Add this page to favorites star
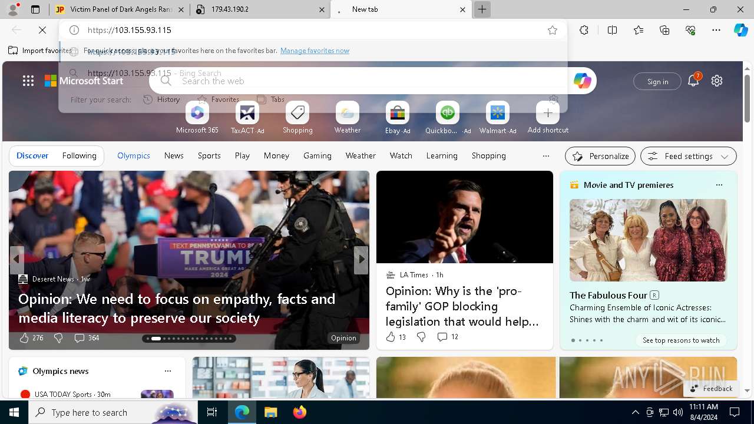This screenshot has height=424, width=754. pos(552,30)
